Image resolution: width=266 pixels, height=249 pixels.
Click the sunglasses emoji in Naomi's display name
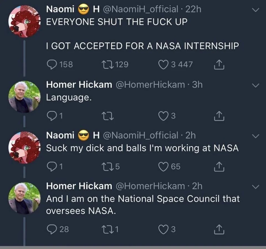tap(83, 9)
